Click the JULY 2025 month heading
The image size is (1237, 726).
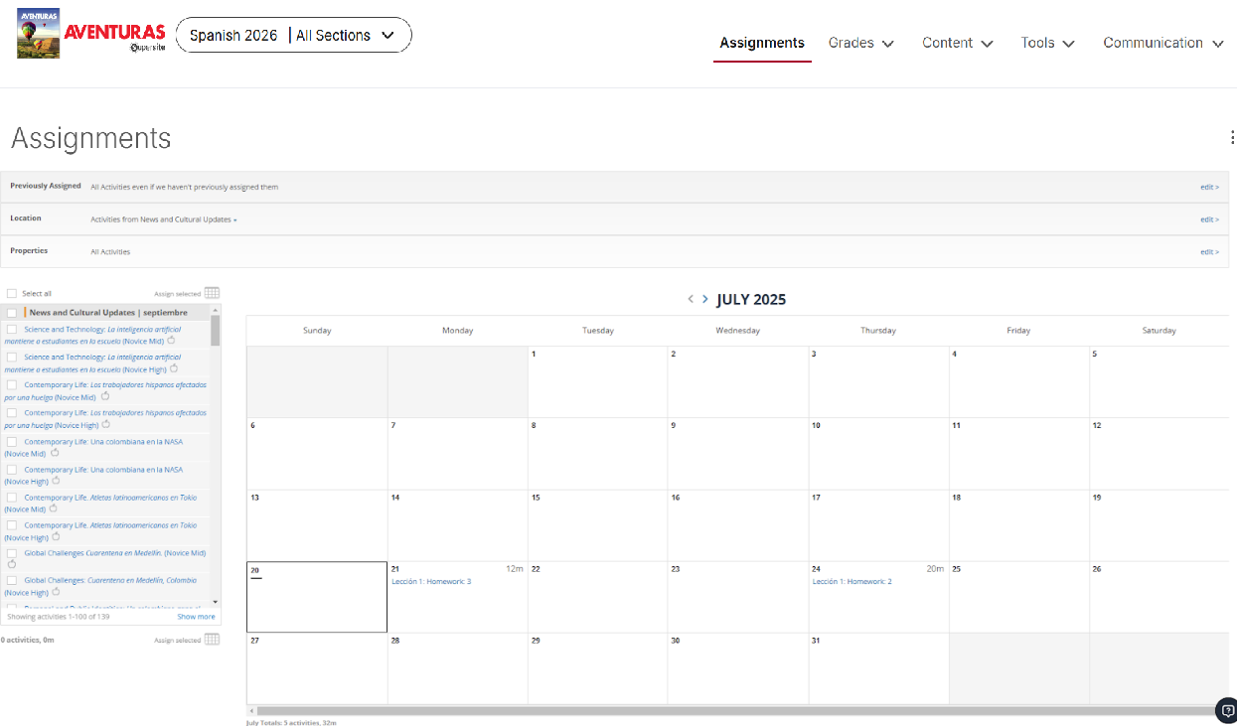click(x=751, y=300)
